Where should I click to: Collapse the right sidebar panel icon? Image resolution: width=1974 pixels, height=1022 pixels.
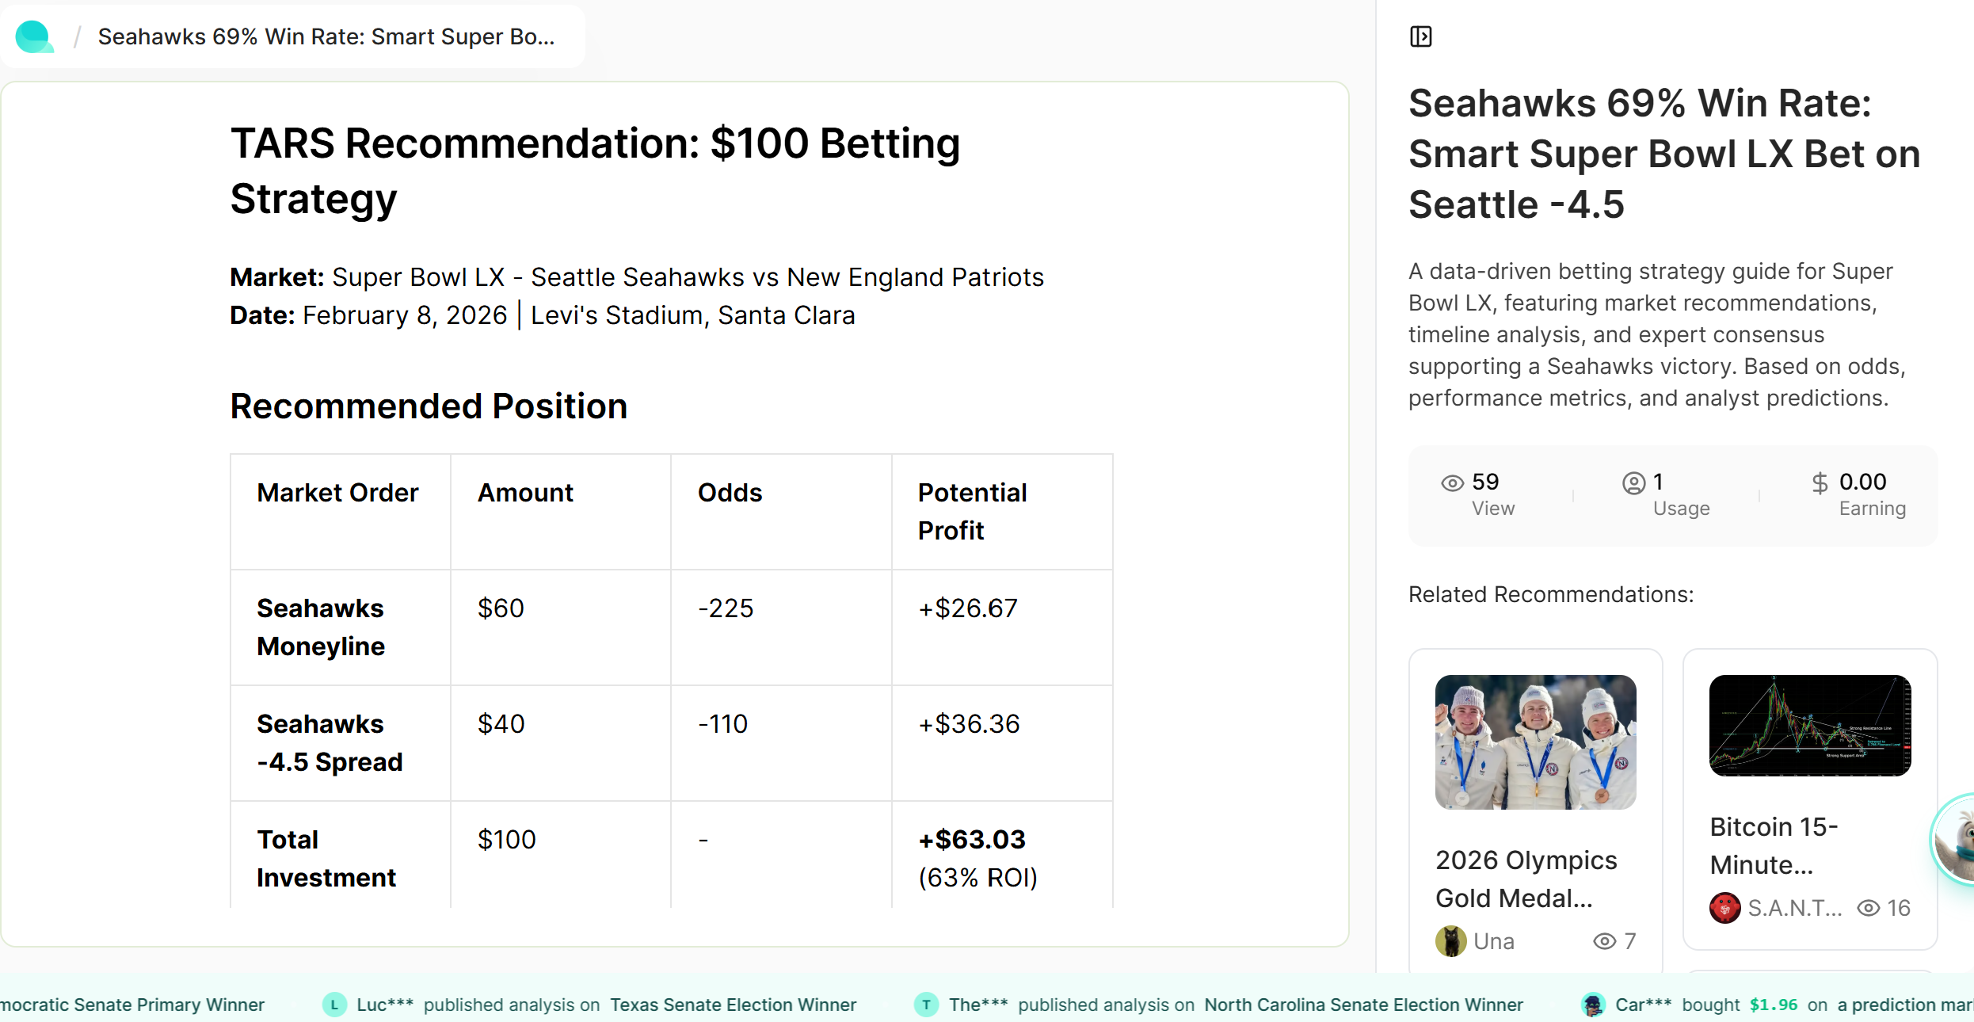click(1420, 36)
